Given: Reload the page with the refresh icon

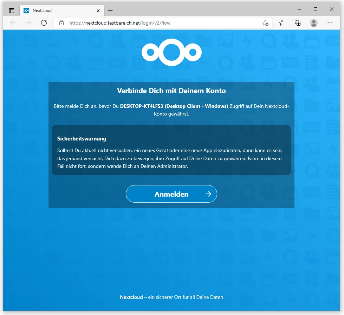Looking at the screenshot, I should point(44,23).
